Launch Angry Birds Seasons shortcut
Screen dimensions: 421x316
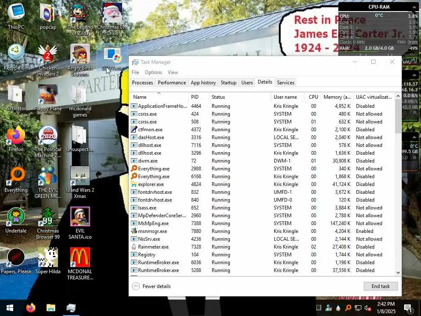(80, 60)
